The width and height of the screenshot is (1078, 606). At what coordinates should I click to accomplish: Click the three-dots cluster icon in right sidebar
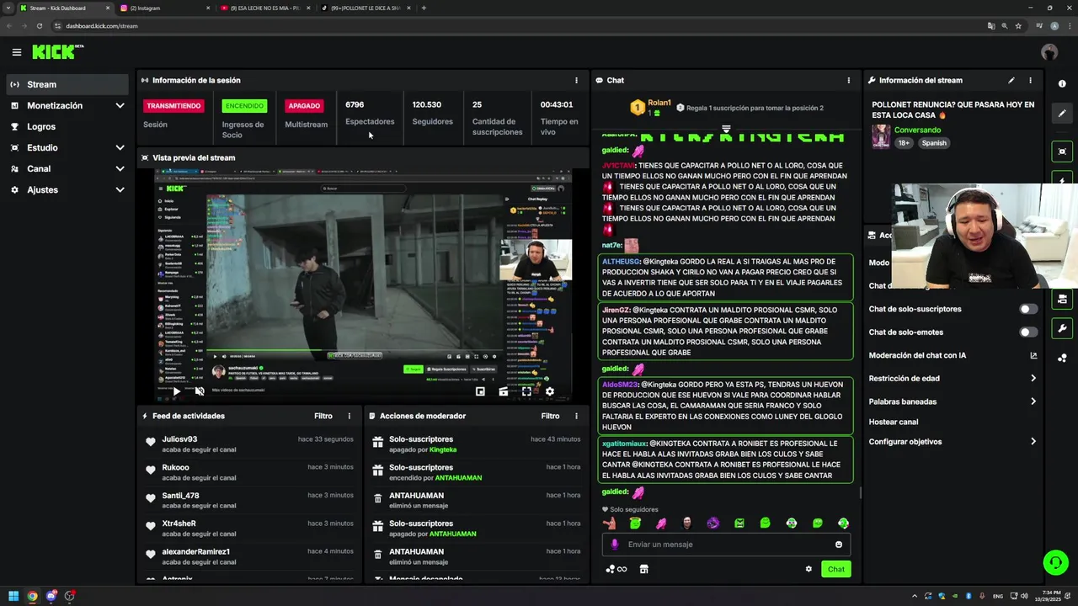tap(1062, 358)
